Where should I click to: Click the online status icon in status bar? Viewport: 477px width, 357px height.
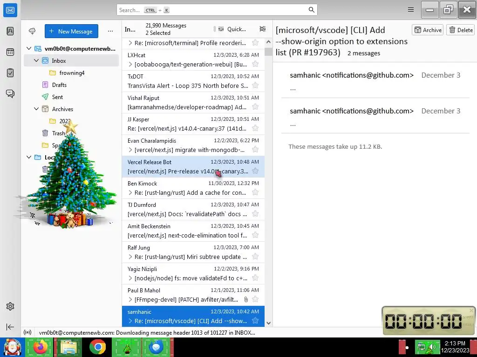(x=27, y=332)
